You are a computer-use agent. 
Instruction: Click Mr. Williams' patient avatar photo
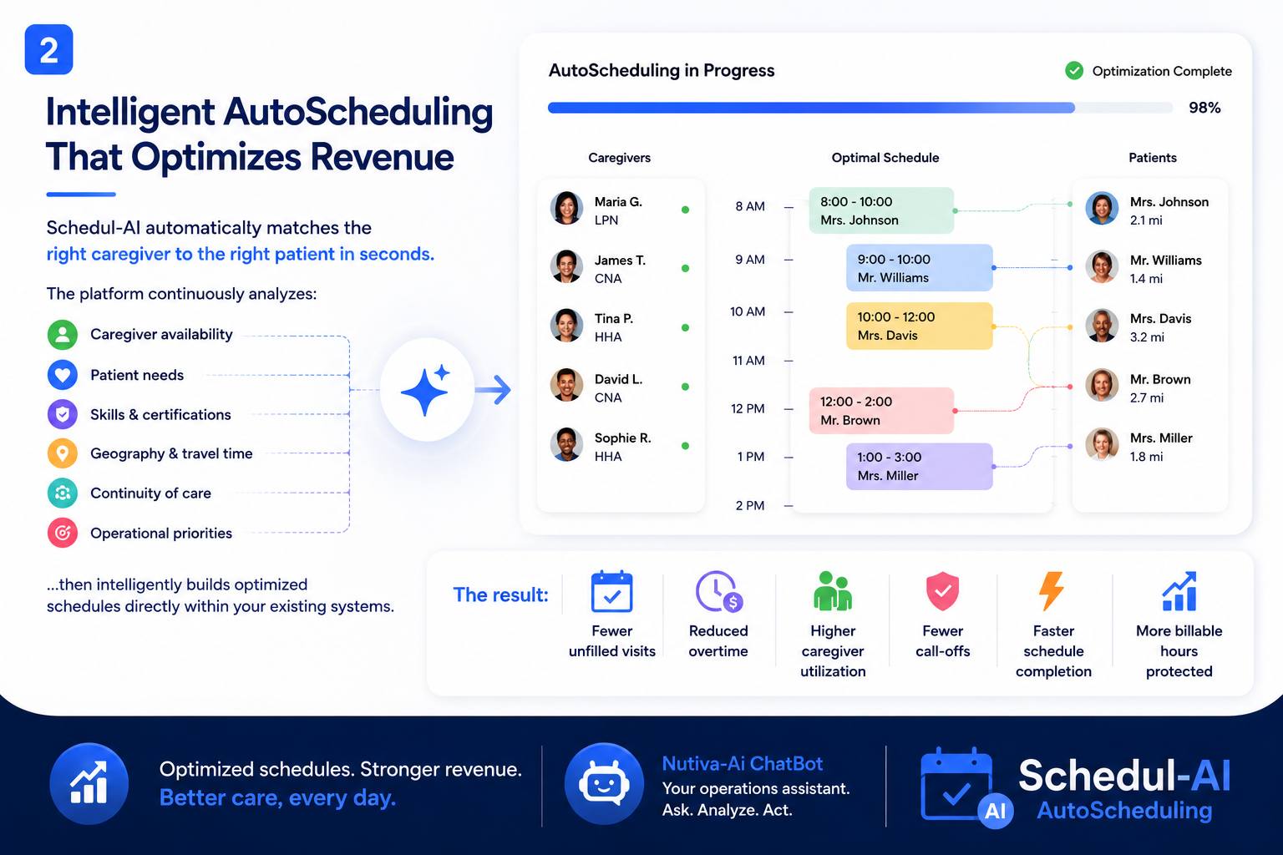[x=1102, y=267]
